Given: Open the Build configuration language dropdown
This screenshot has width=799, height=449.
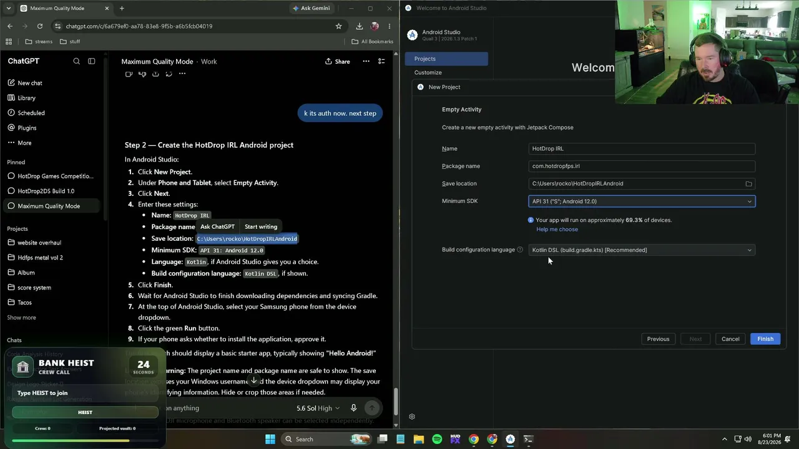Looking at the screenshot, I should [642, 250].
